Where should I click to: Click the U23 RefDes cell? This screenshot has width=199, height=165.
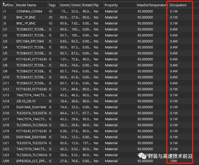tap(6, 155)
